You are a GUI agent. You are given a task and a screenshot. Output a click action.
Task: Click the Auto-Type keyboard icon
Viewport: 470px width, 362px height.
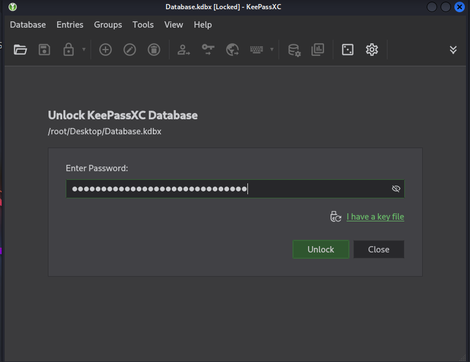point(257,50)
